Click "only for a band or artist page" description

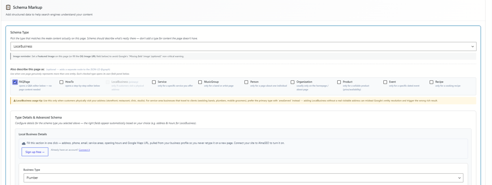(219, 86)
